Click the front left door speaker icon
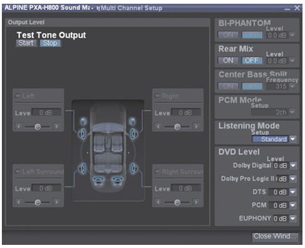Screen dimensions: 305x248 [x=82, y=134]
